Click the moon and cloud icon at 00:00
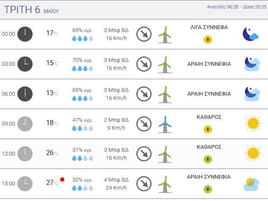 pos(250,34)
